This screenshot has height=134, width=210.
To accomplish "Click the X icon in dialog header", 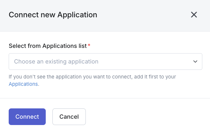I will pos(194,15).
